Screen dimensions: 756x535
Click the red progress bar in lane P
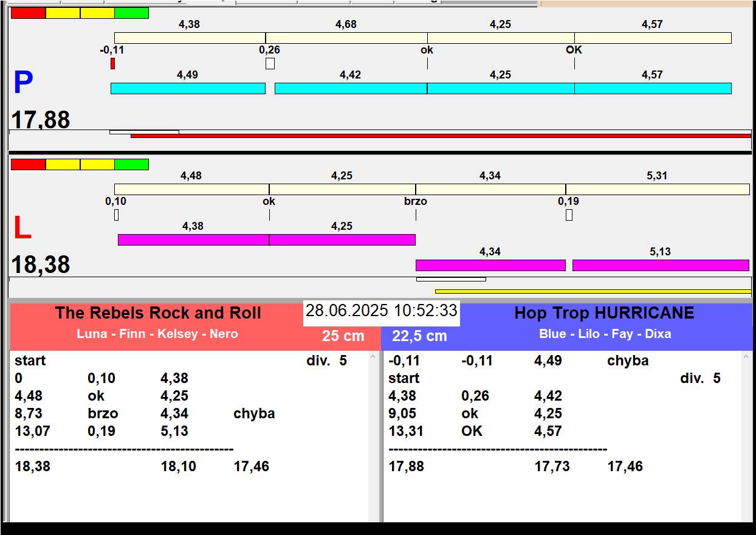coord(441,136)
